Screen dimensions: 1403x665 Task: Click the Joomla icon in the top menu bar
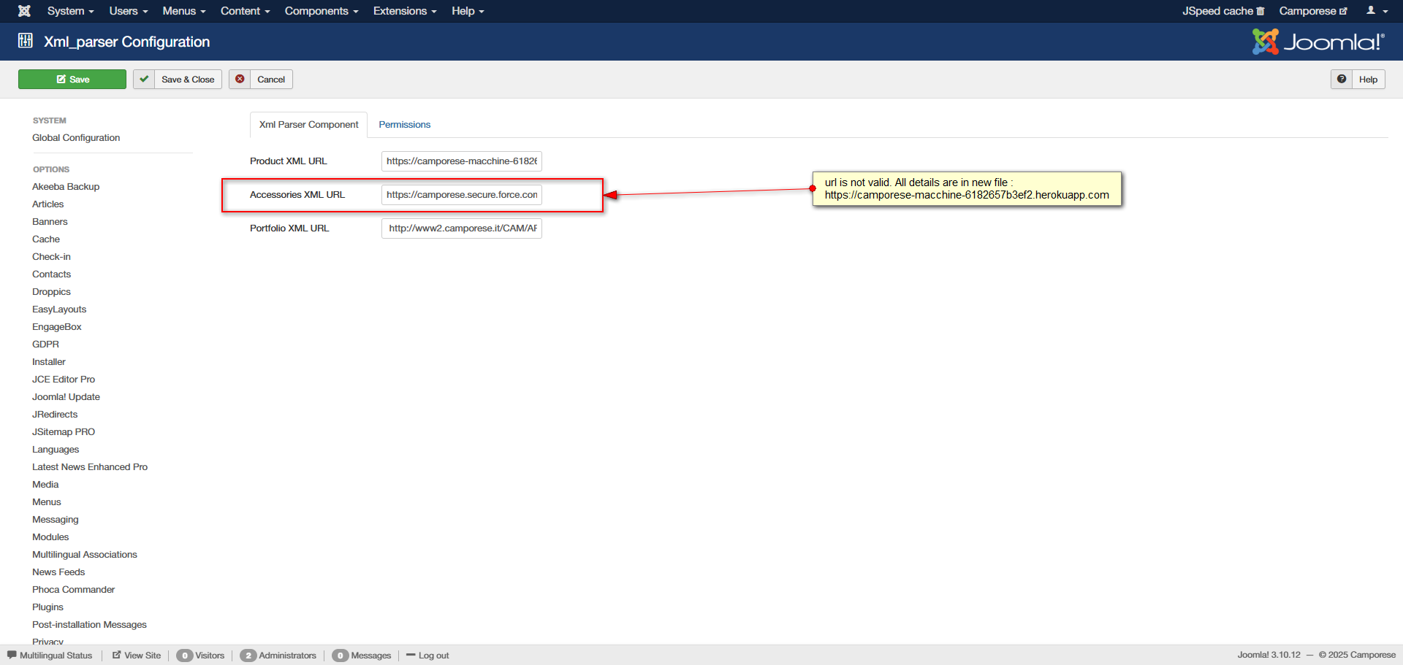point(24,11)
